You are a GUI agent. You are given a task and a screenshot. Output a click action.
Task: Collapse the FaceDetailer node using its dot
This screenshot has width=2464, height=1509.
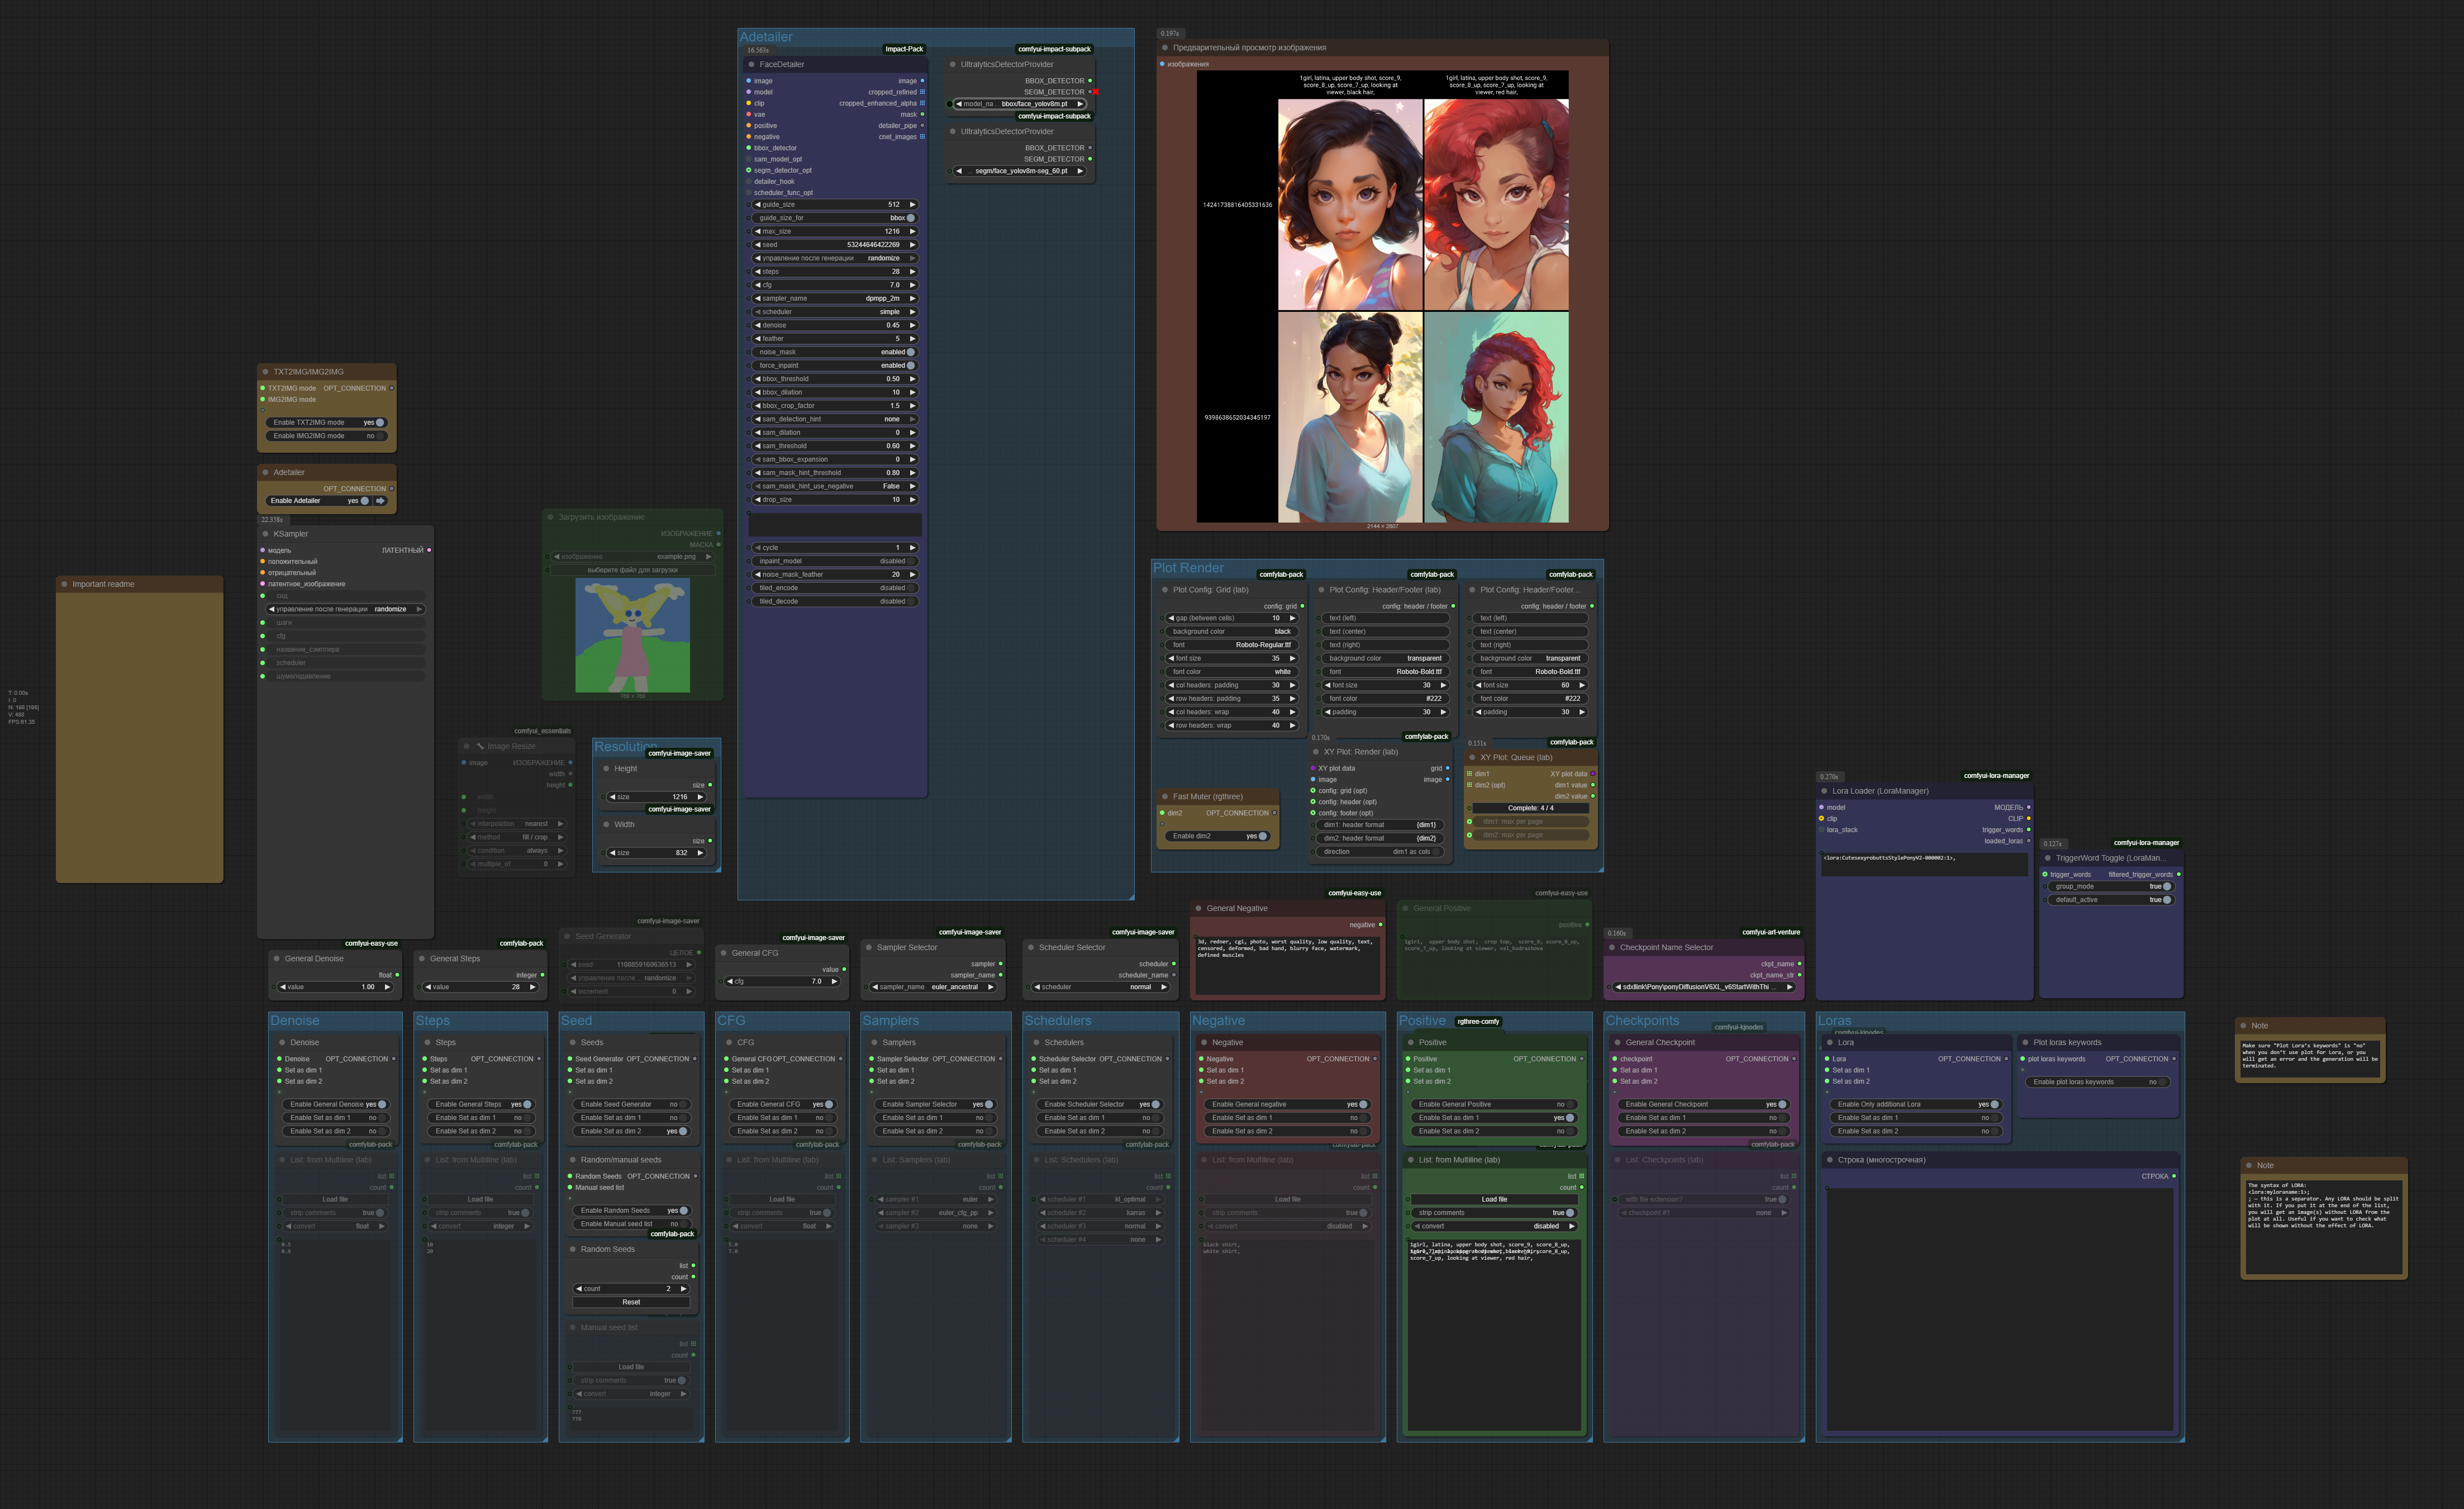tap(751, 64)
